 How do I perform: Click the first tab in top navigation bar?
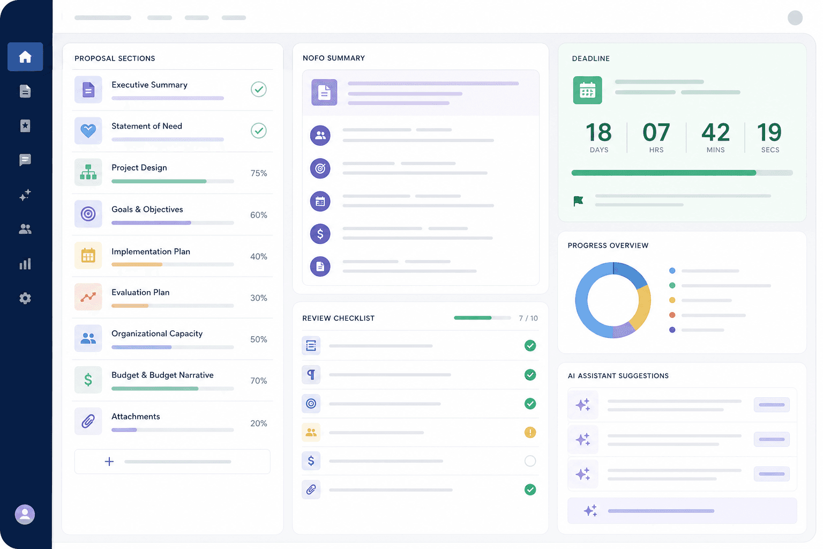103,18
